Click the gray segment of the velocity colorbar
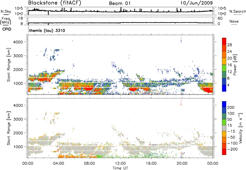246x170 pixels. point(224,128)
